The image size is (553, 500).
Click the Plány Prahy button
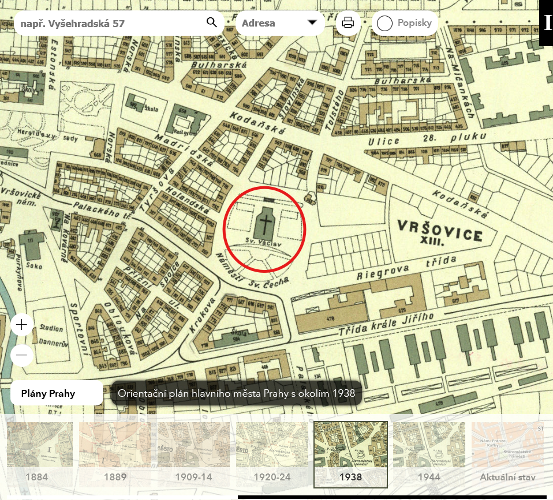tap(56, 393)
